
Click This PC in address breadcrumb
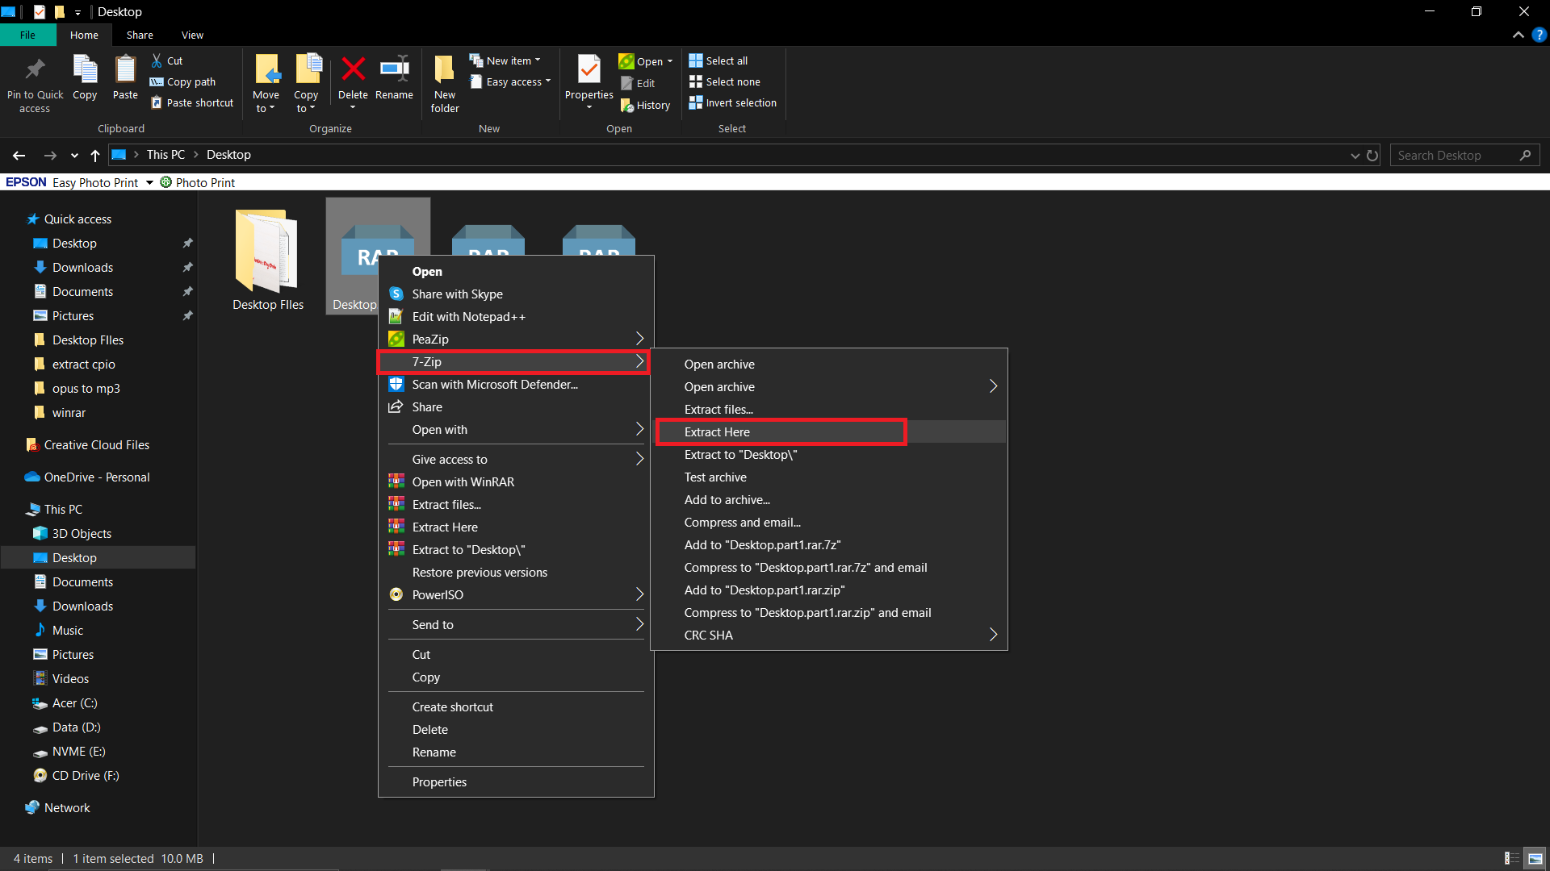pyautogui.click(x=165, y=155)
